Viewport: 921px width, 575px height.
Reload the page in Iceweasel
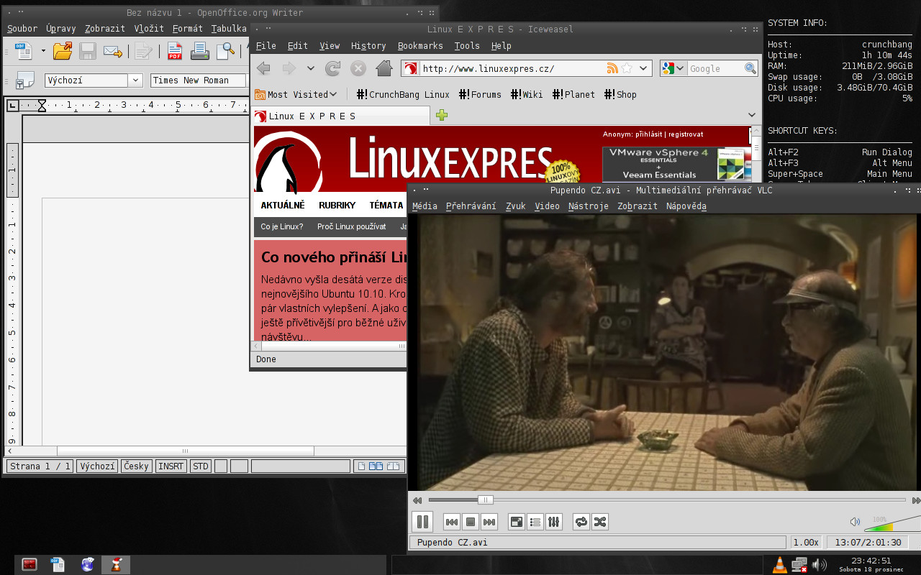pos(332,68)
